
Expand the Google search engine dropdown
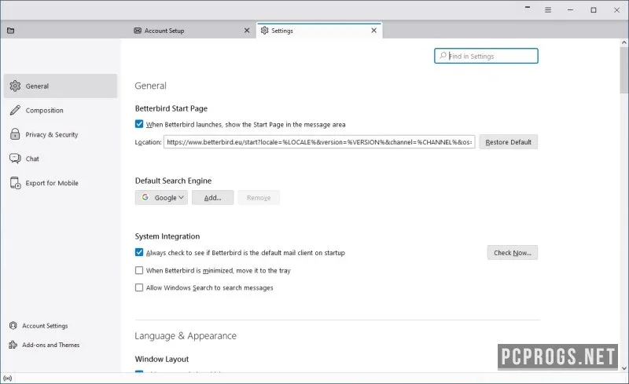(x=161, y=198)
